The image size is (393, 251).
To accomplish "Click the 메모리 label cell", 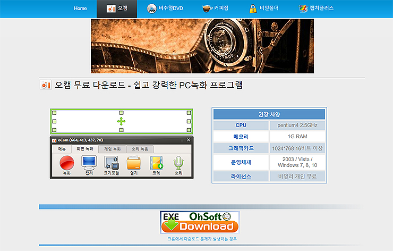I will [x=241, y=137].
